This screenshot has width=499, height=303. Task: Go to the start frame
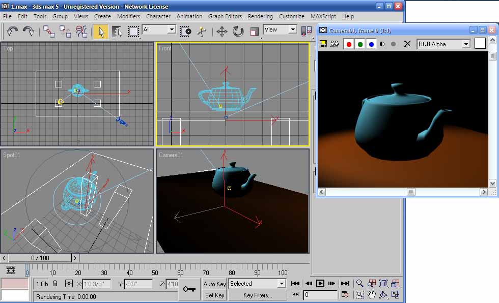click(295, 283)
